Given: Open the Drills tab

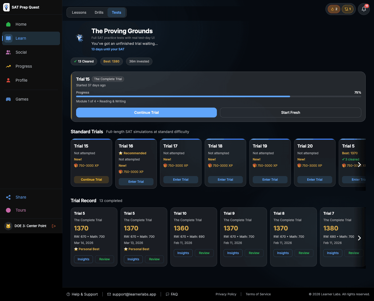Looking at the screenshot, I should (x=99, y=12).
